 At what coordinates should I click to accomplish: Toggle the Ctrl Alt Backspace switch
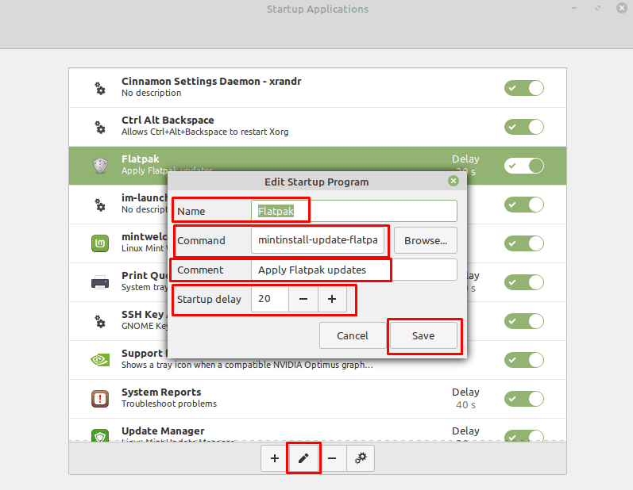(524, 127)
